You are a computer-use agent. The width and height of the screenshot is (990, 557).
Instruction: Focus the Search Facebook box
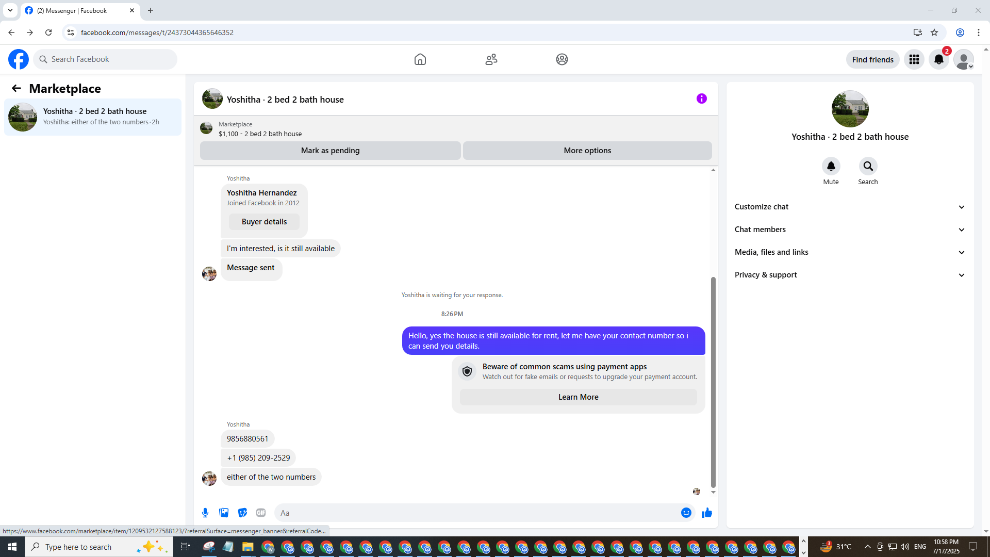click(x=105, y=59)
